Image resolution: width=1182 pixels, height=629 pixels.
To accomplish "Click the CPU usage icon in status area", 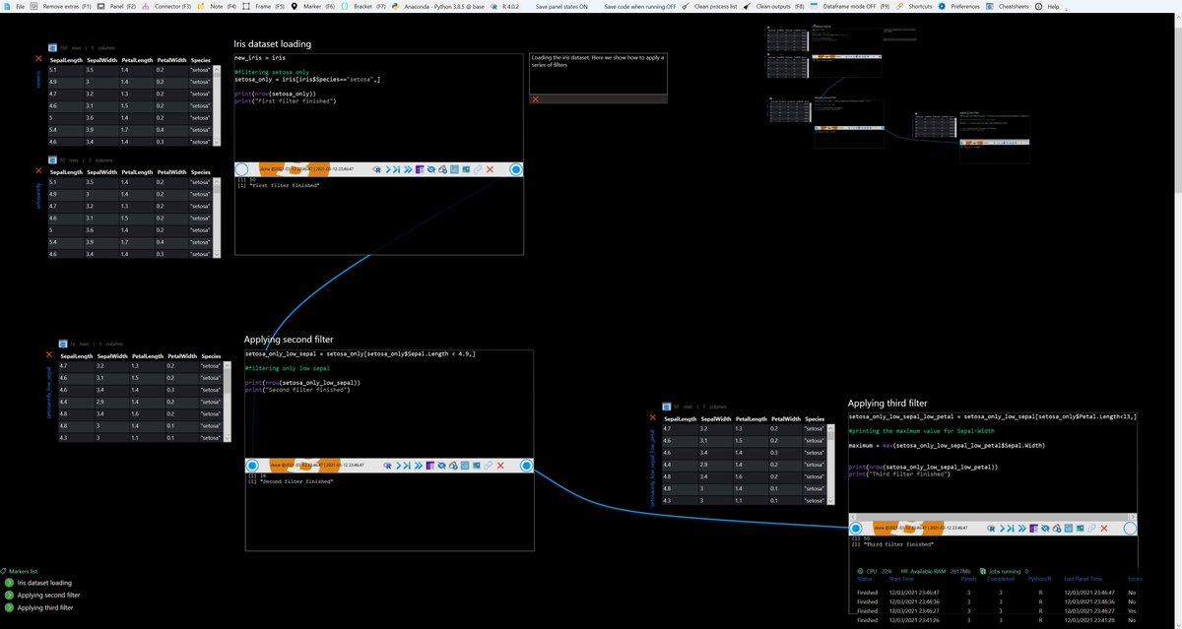I will coord(860,571).
